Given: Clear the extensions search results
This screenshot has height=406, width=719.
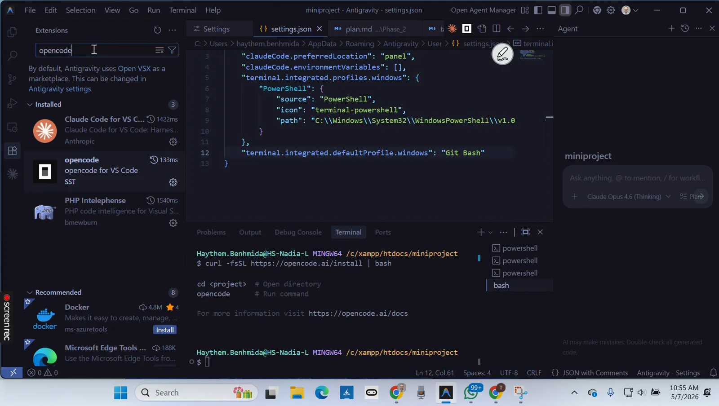Looking at the screenshot, I should [160, 50].
